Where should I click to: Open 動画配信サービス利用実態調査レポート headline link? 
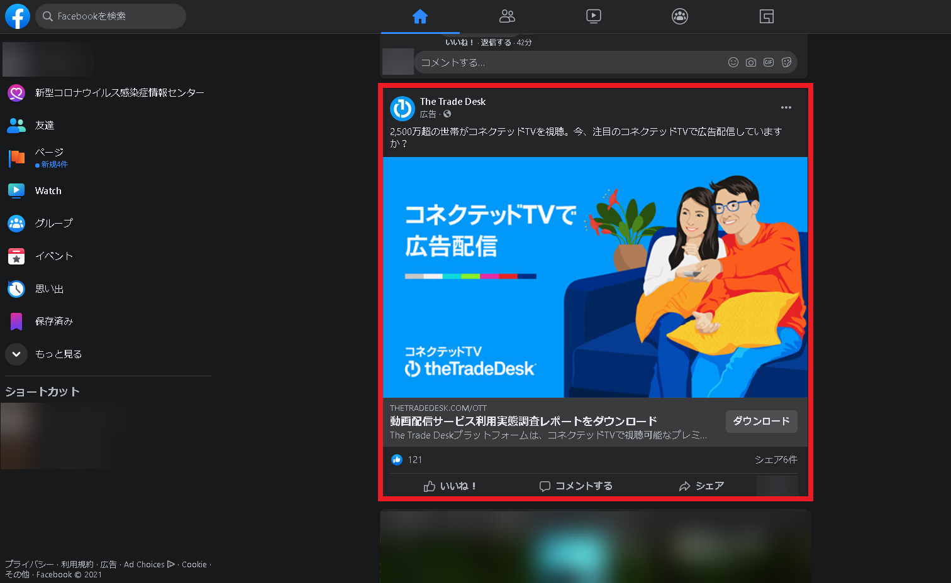point(523,421)
